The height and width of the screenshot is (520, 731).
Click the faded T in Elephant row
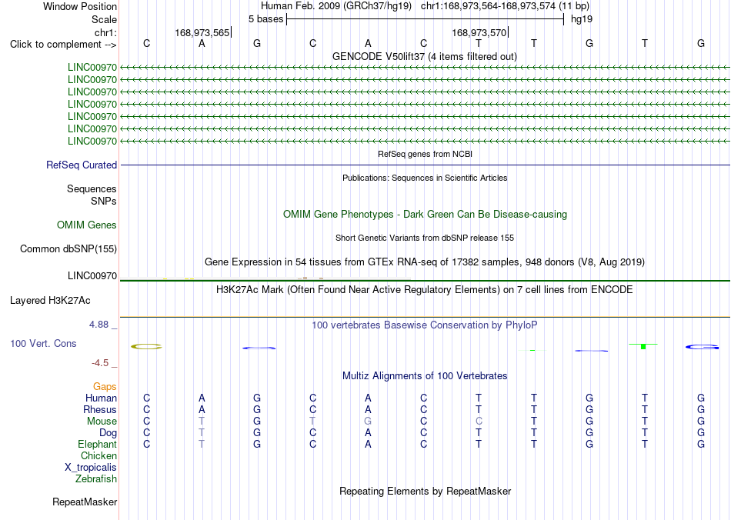pyautogui.click(x=202, y=444)
